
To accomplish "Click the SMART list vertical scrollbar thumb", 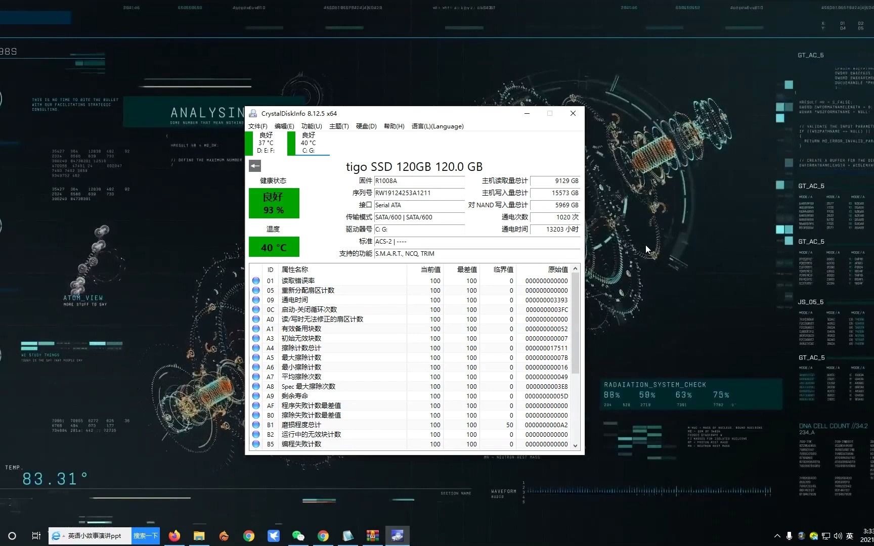I will pos(575,324).
